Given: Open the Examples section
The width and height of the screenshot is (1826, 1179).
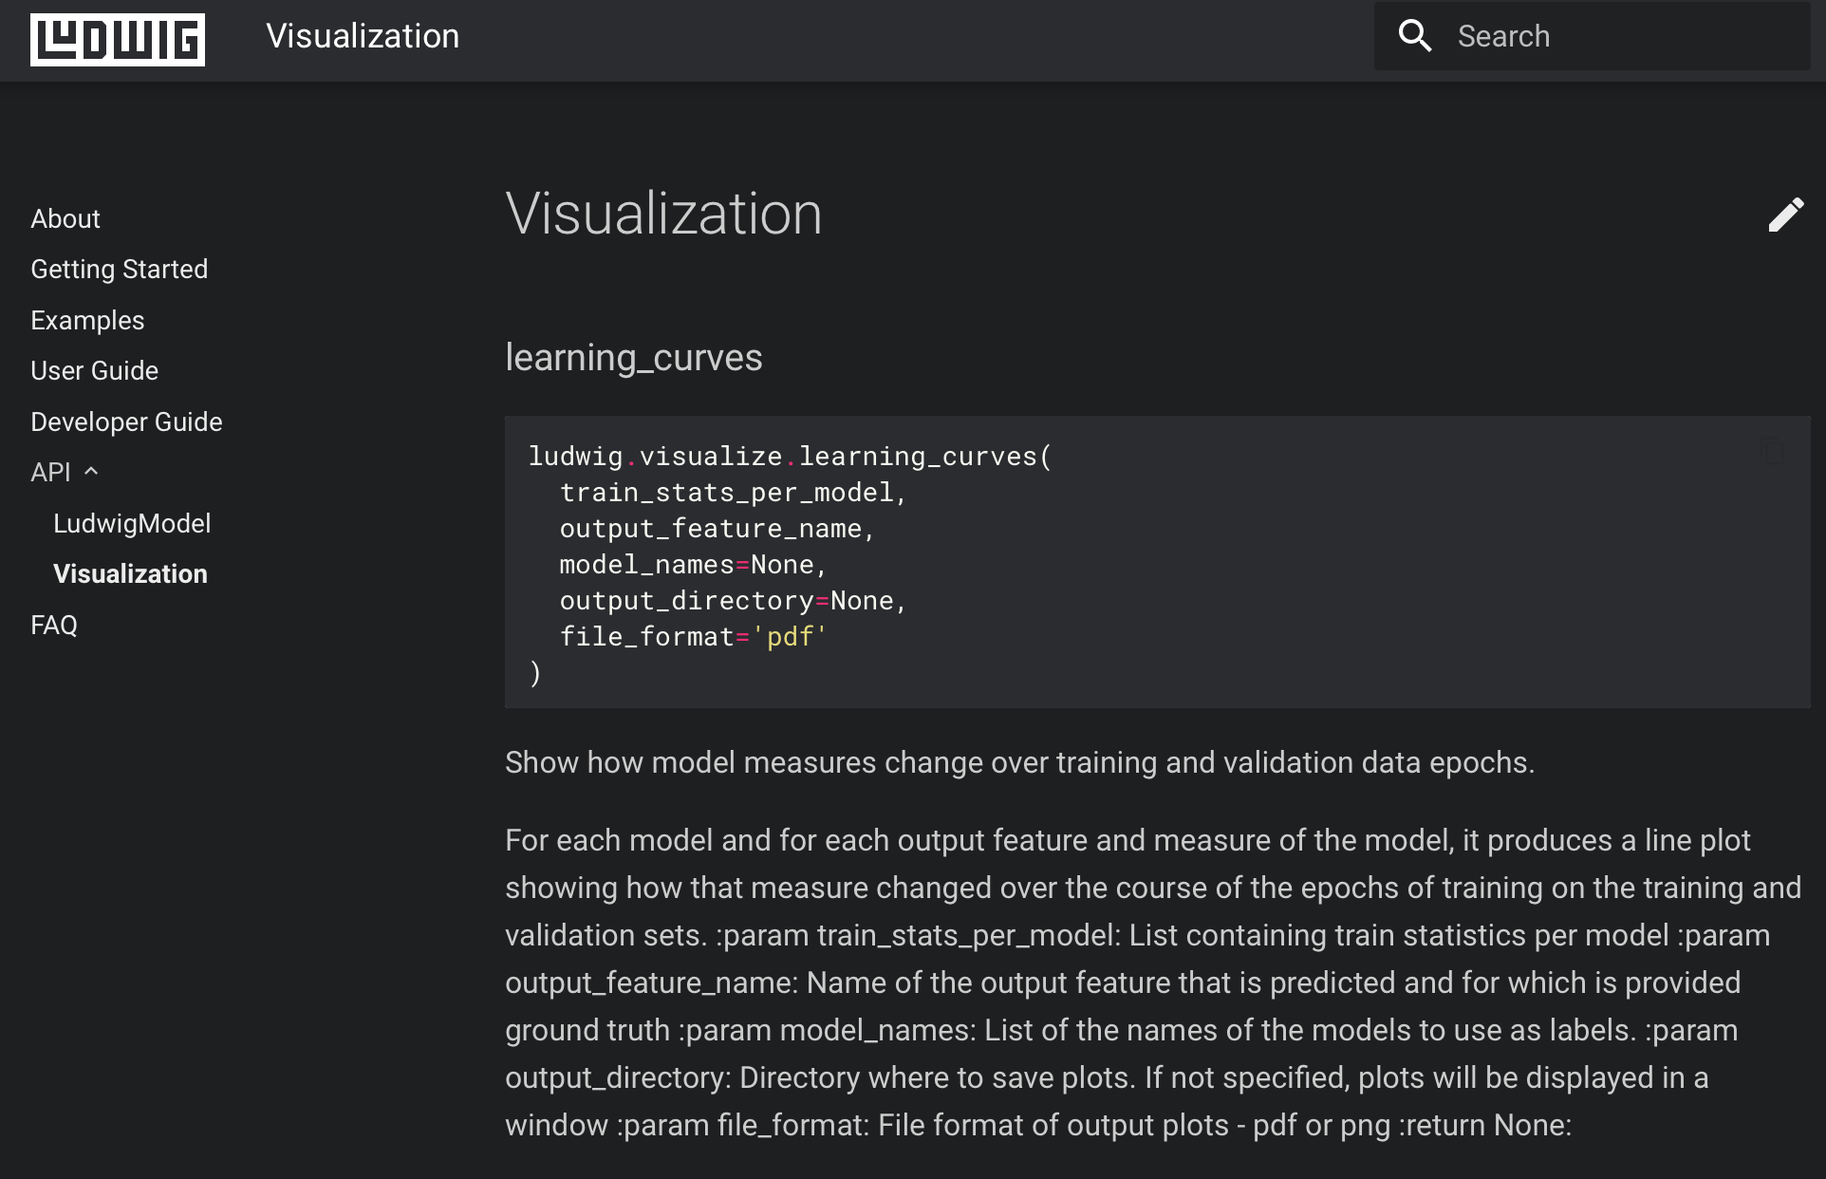Looking at the screenshot, I should click(87, 320).
